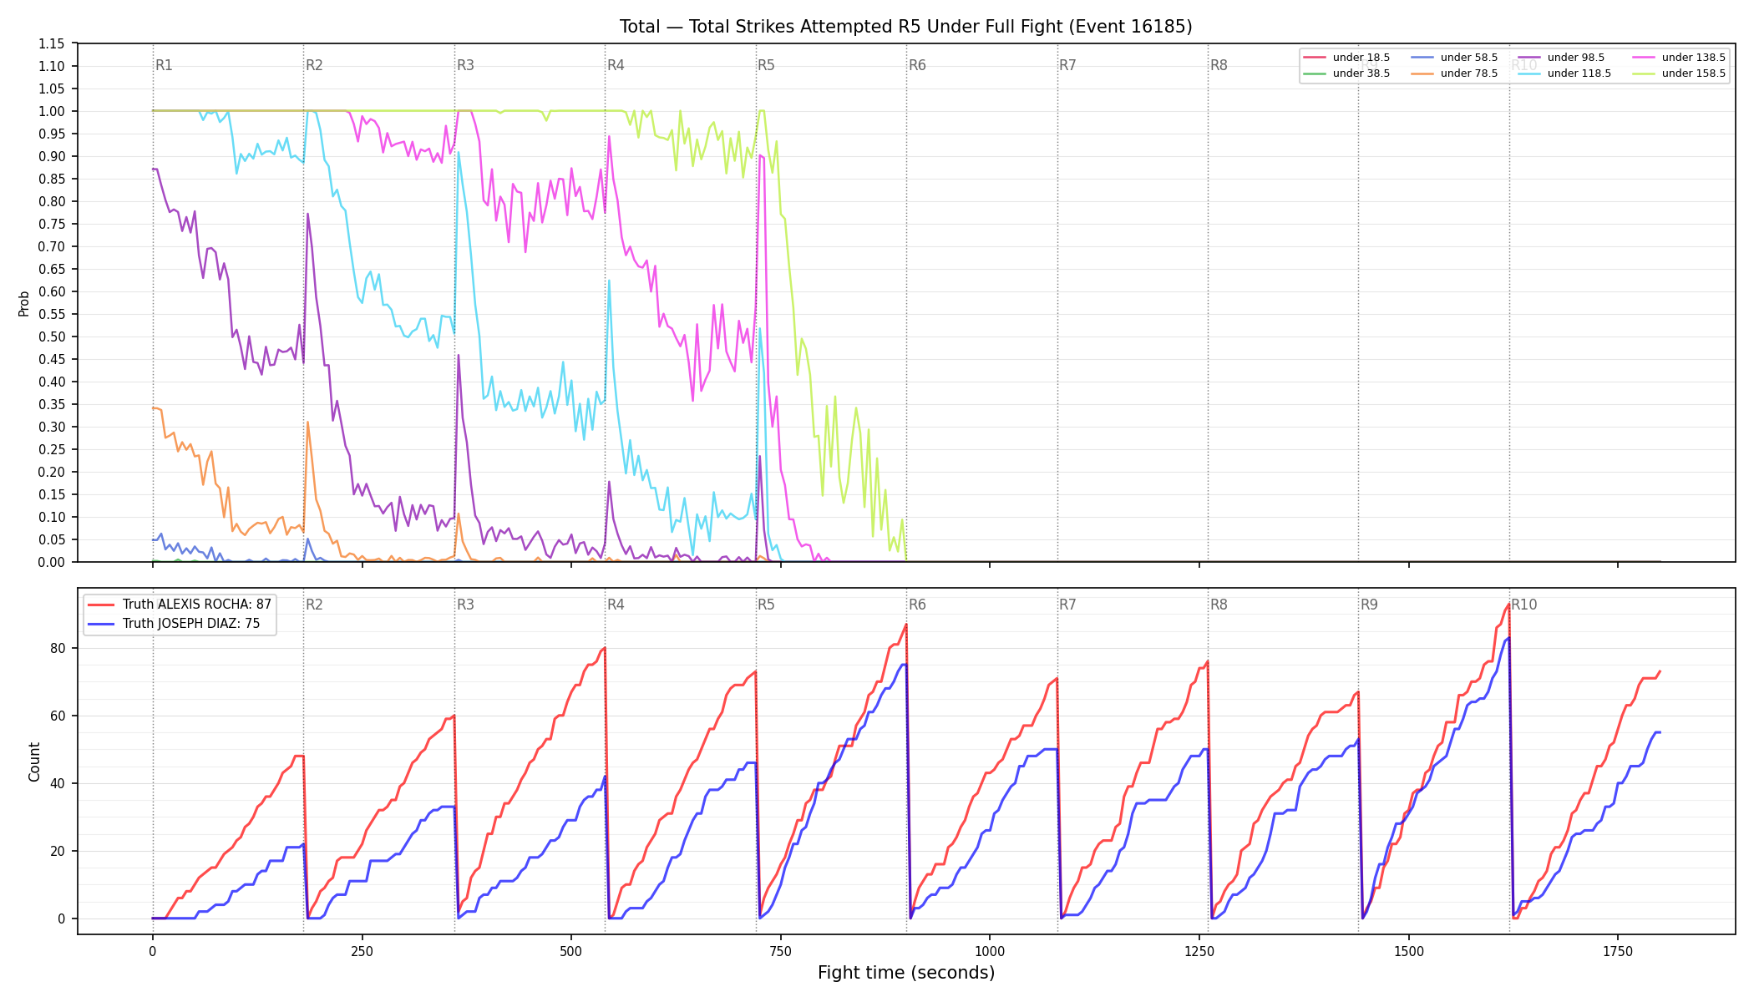Click the green line swatch for under 38.5
The width and height of the screenshot is (1754, 1002).
[1315, 73]
